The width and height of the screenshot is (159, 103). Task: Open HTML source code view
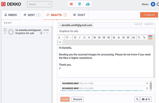coord(60,42)
